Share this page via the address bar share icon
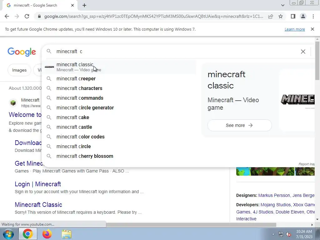 [x=271, y=16]
